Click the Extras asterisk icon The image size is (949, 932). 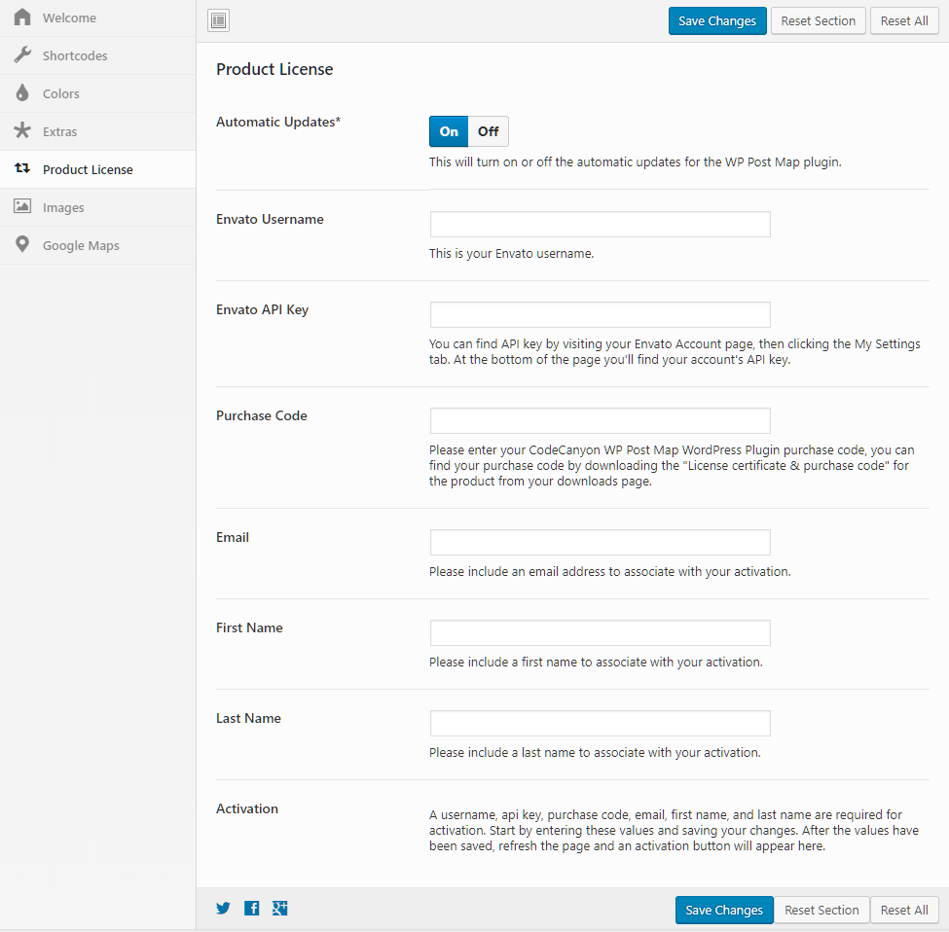[x=22, y=130]
